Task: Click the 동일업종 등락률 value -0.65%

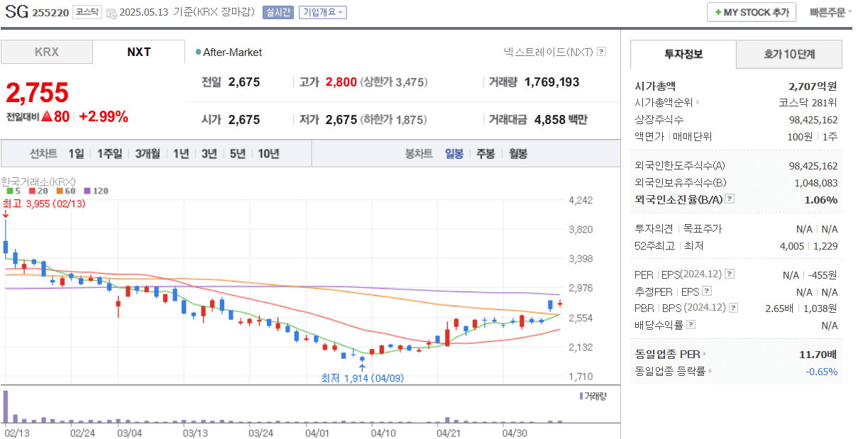Action: coord(822,371)
